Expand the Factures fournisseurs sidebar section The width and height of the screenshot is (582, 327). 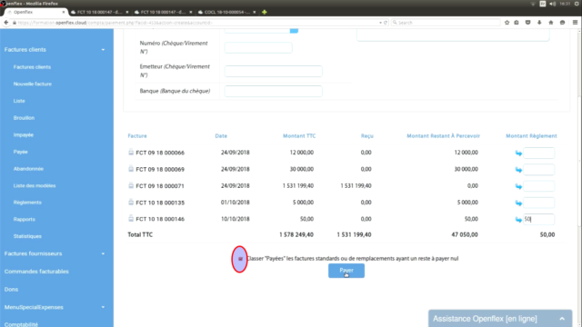[103, 254]
